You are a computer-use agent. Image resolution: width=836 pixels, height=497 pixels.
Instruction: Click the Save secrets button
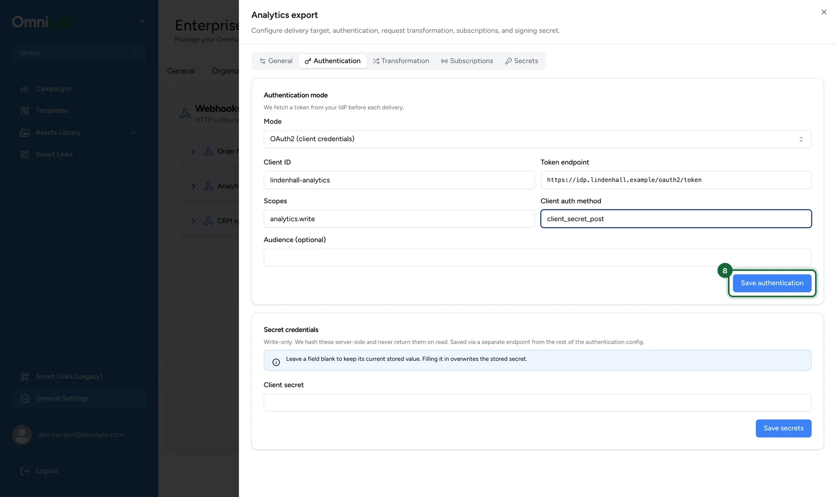783,428
